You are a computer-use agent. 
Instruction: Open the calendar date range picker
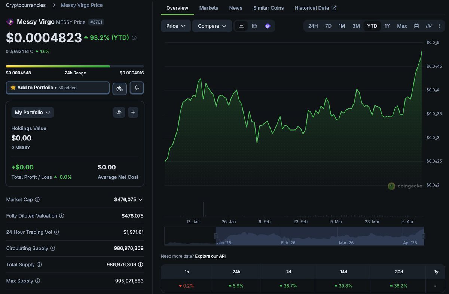point(416,26)
